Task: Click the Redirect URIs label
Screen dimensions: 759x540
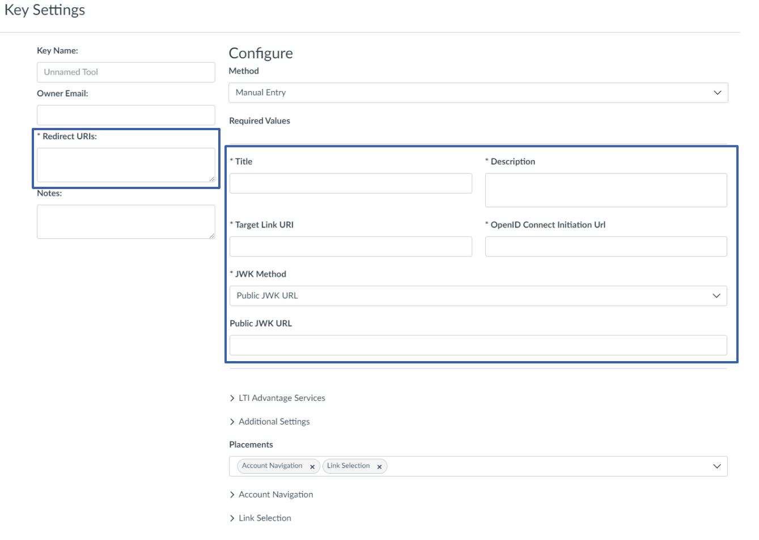Action: point(67,136)
